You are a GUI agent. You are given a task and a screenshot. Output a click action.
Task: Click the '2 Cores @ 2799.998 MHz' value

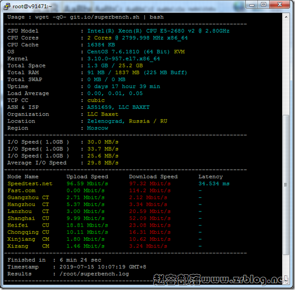pos(137,38)
